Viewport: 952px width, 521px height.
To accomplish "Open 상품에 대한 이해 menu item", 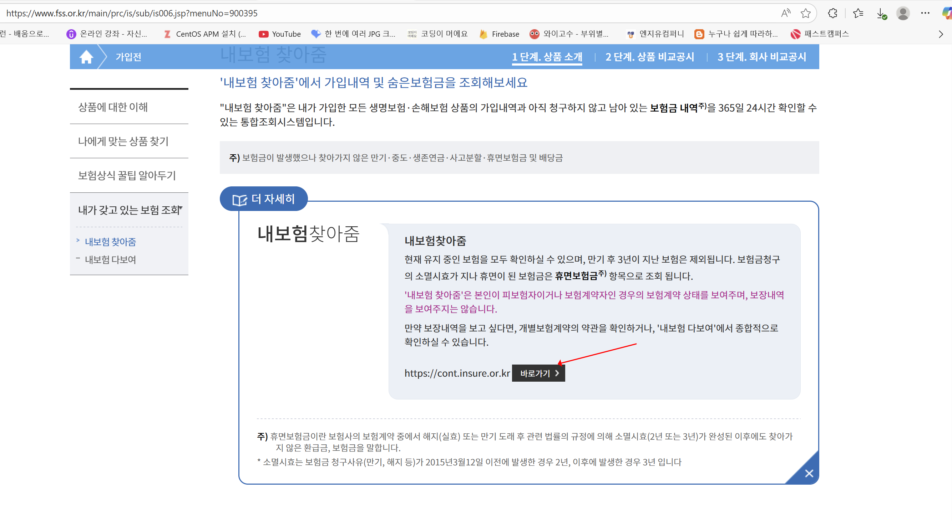I will point(113,107).
